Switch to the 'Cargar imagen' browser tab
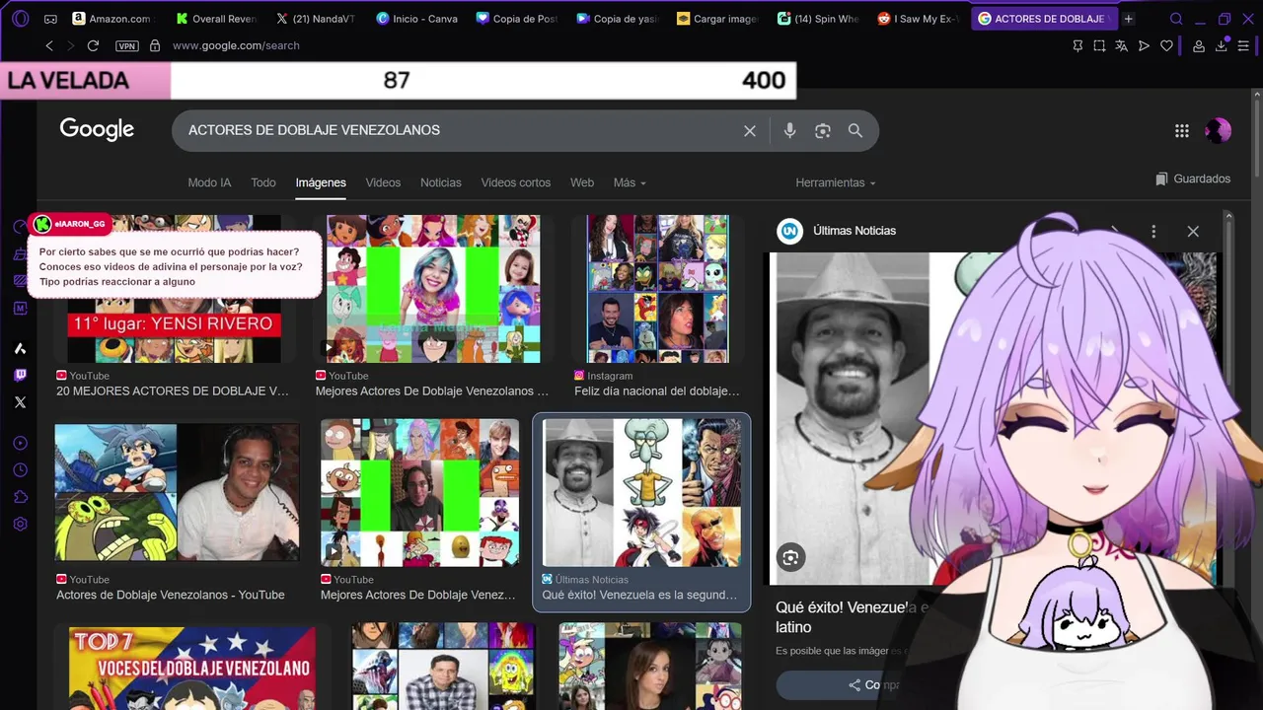The height and width of the screenshot is (710, 1263). pos(717,19)
